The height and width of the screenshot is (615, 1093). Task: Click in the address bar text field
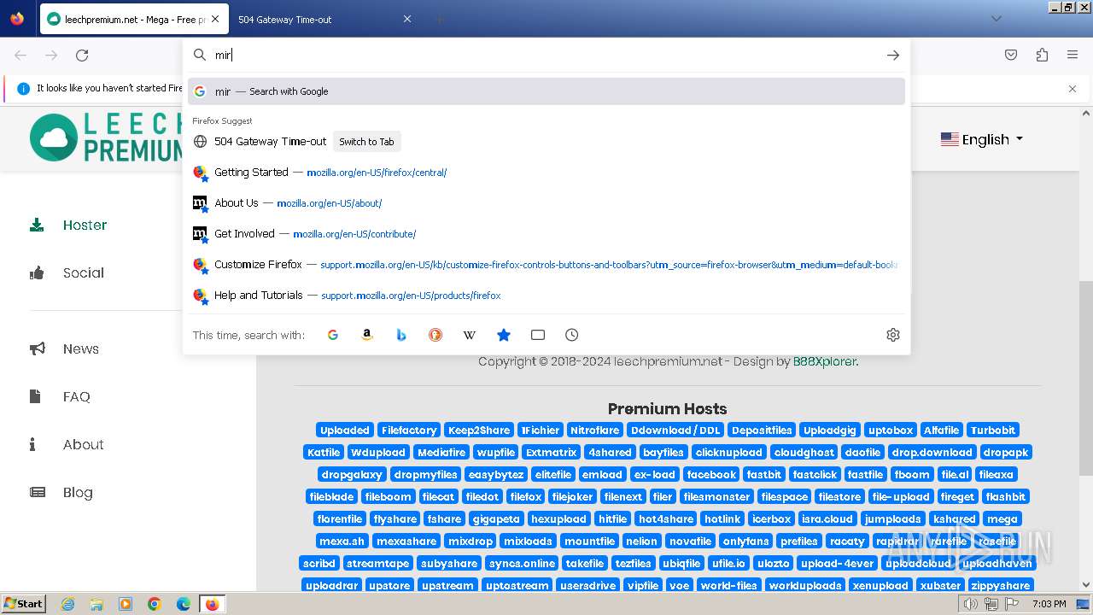point(546,56)
